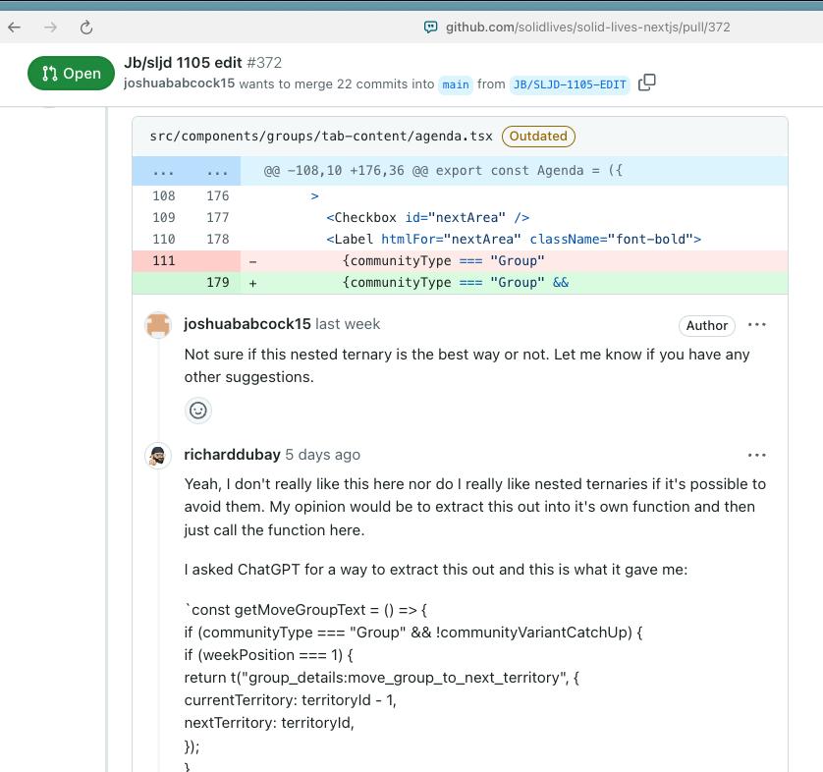Click joshuababcock15's avatar in the comment

click(x=158, y=325)
